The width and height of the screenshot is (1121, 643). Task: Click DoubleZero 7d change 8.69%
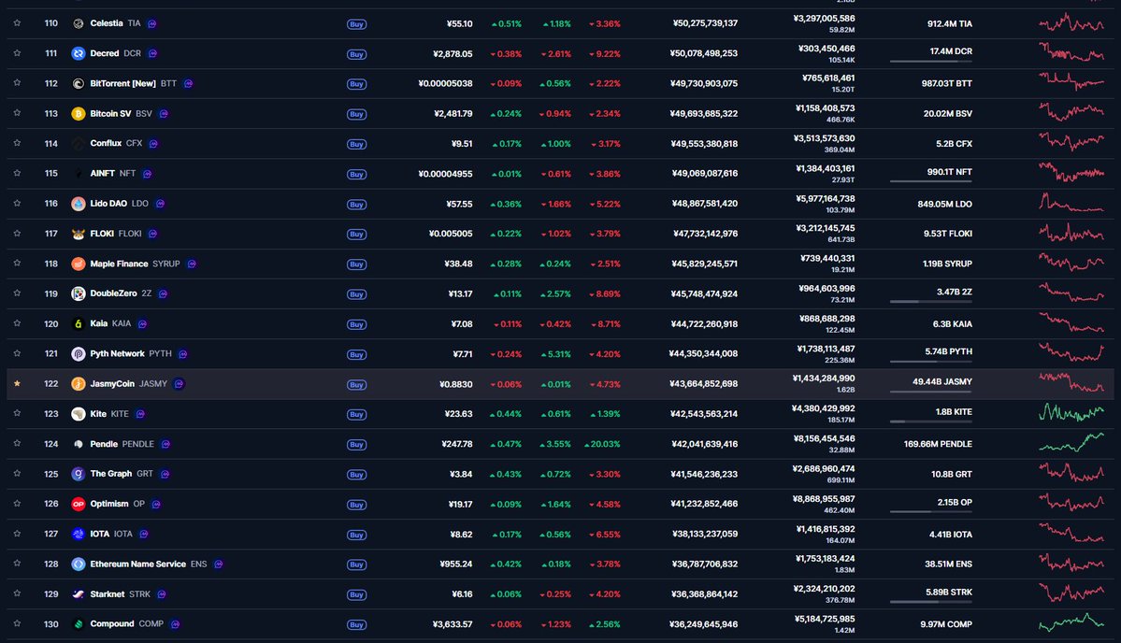pos(605,293)
